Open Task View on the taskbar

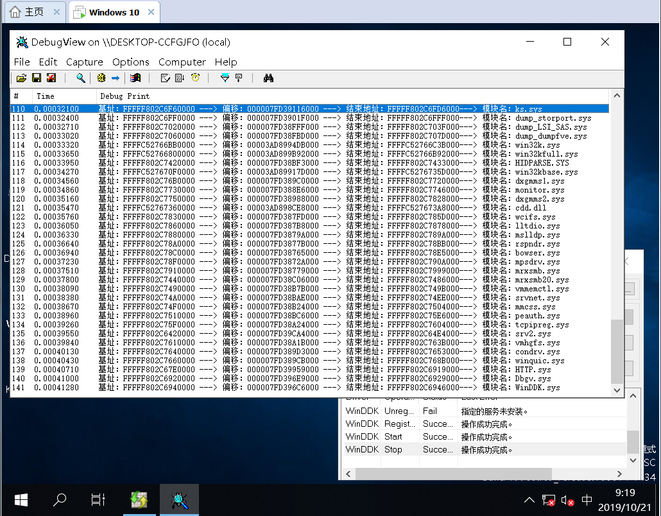point(98,500)
